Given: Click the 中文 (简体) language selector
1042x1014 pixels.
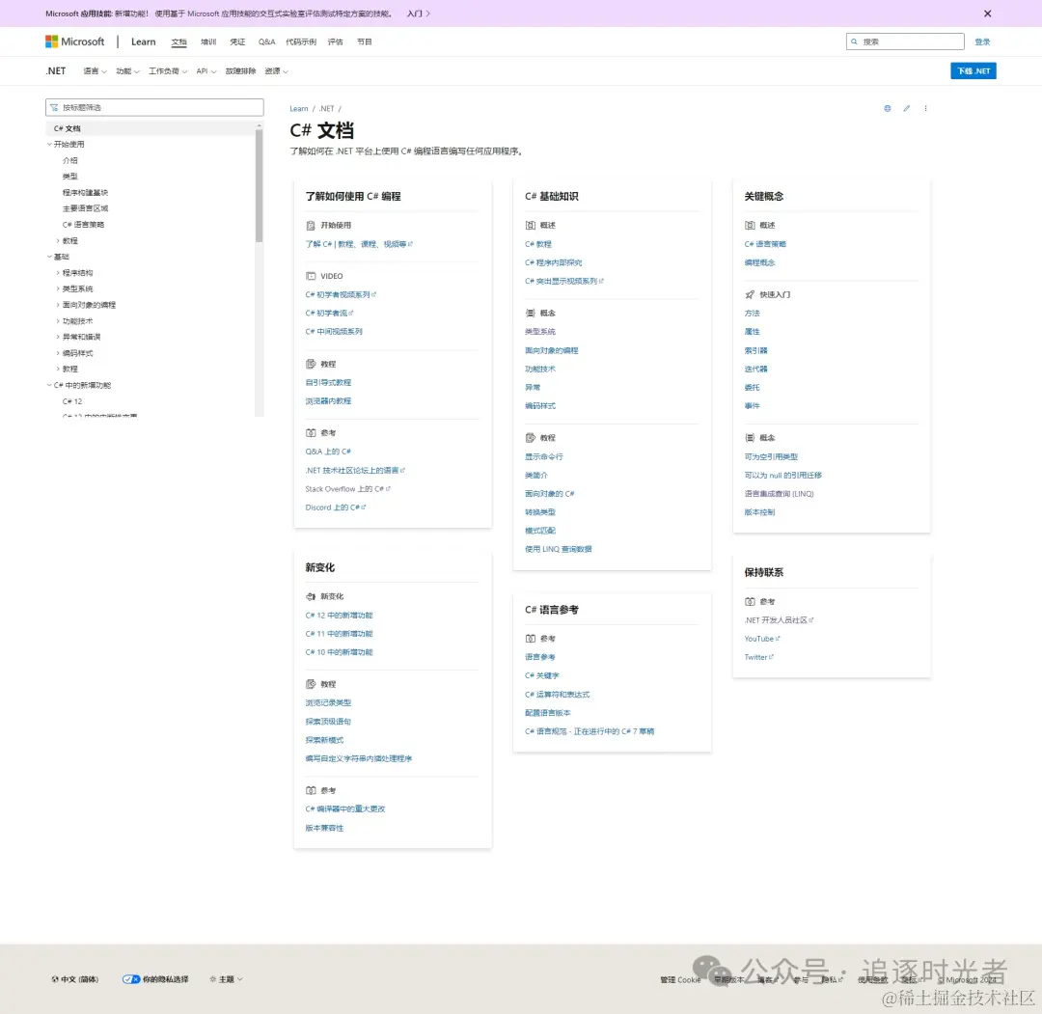Looking at the screenshot, I should coord(74,978).
